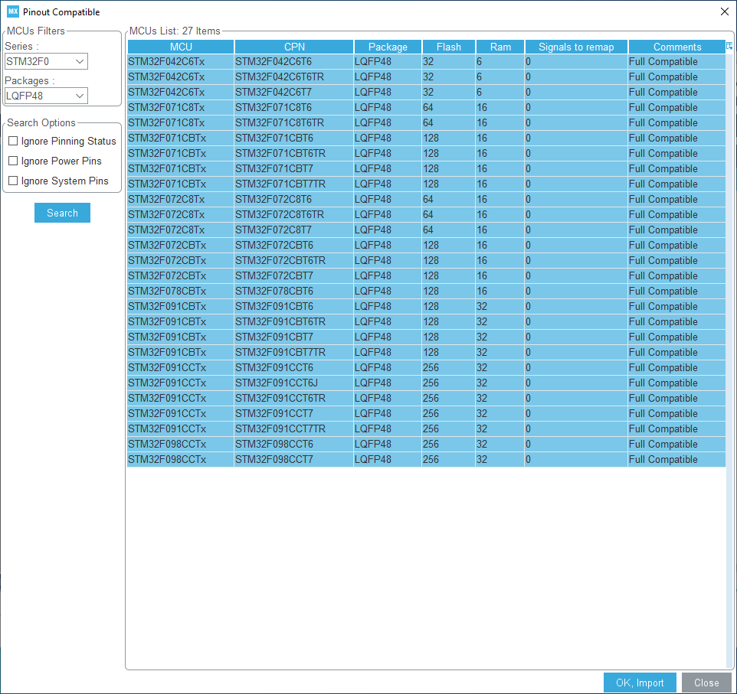The width and height of the screenshot is (737, 694).
Task: Select row with CPN STM32F098CCT6
Action: (426, 445)
